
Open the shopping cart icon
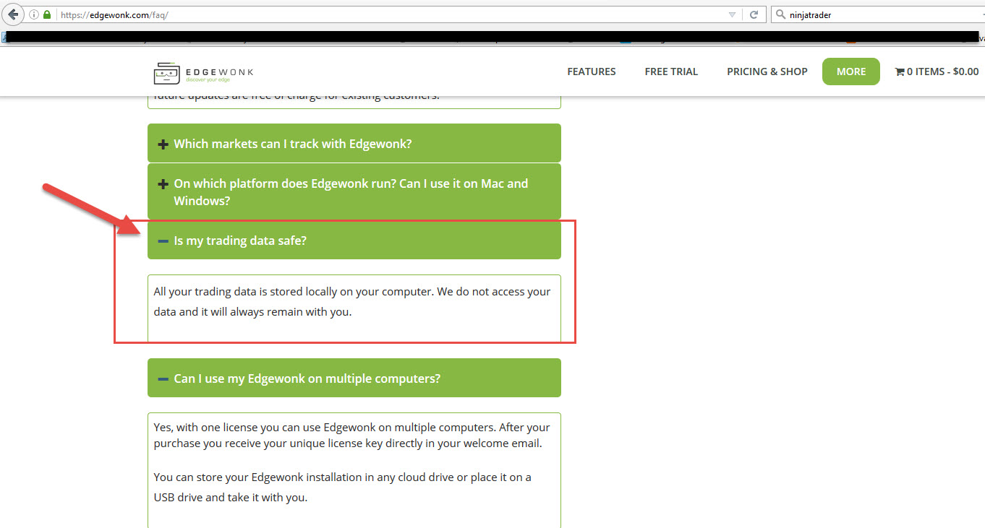pos(900,72)
